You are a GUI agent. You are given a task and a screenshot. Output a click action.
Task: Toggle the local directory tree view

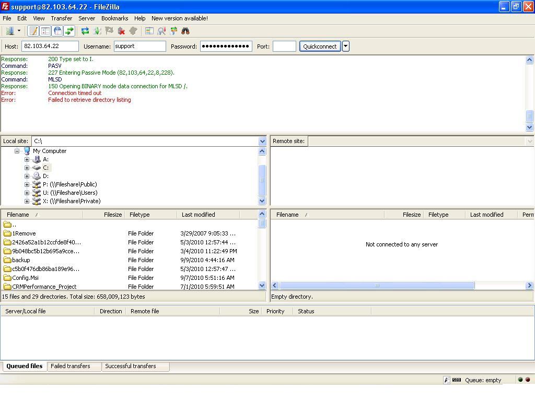[45, 31]
